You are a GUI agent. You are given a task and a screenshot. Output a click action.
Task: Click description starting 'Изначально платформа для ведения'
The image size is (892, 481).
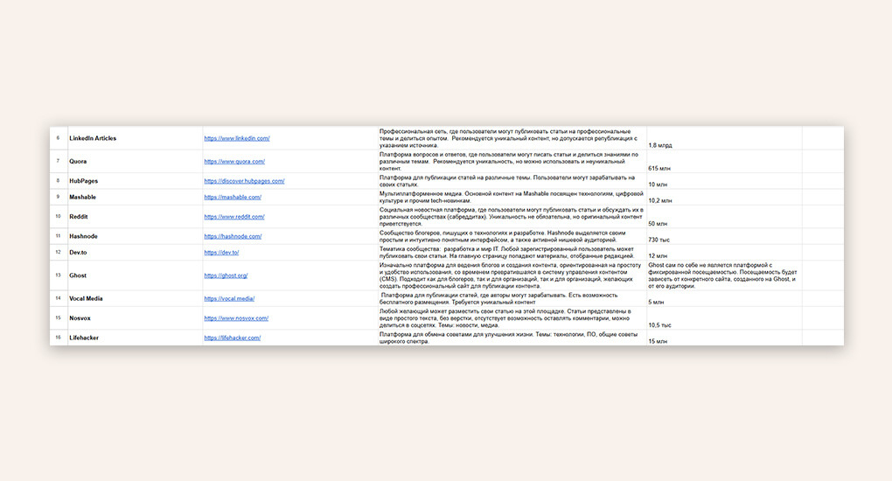tap(512, 275)
